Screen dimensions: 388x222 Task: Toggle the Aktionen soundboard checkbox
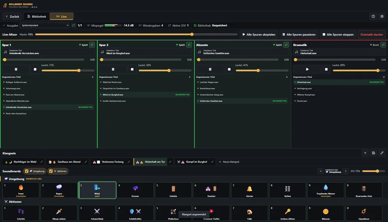(x=51, y=171)
